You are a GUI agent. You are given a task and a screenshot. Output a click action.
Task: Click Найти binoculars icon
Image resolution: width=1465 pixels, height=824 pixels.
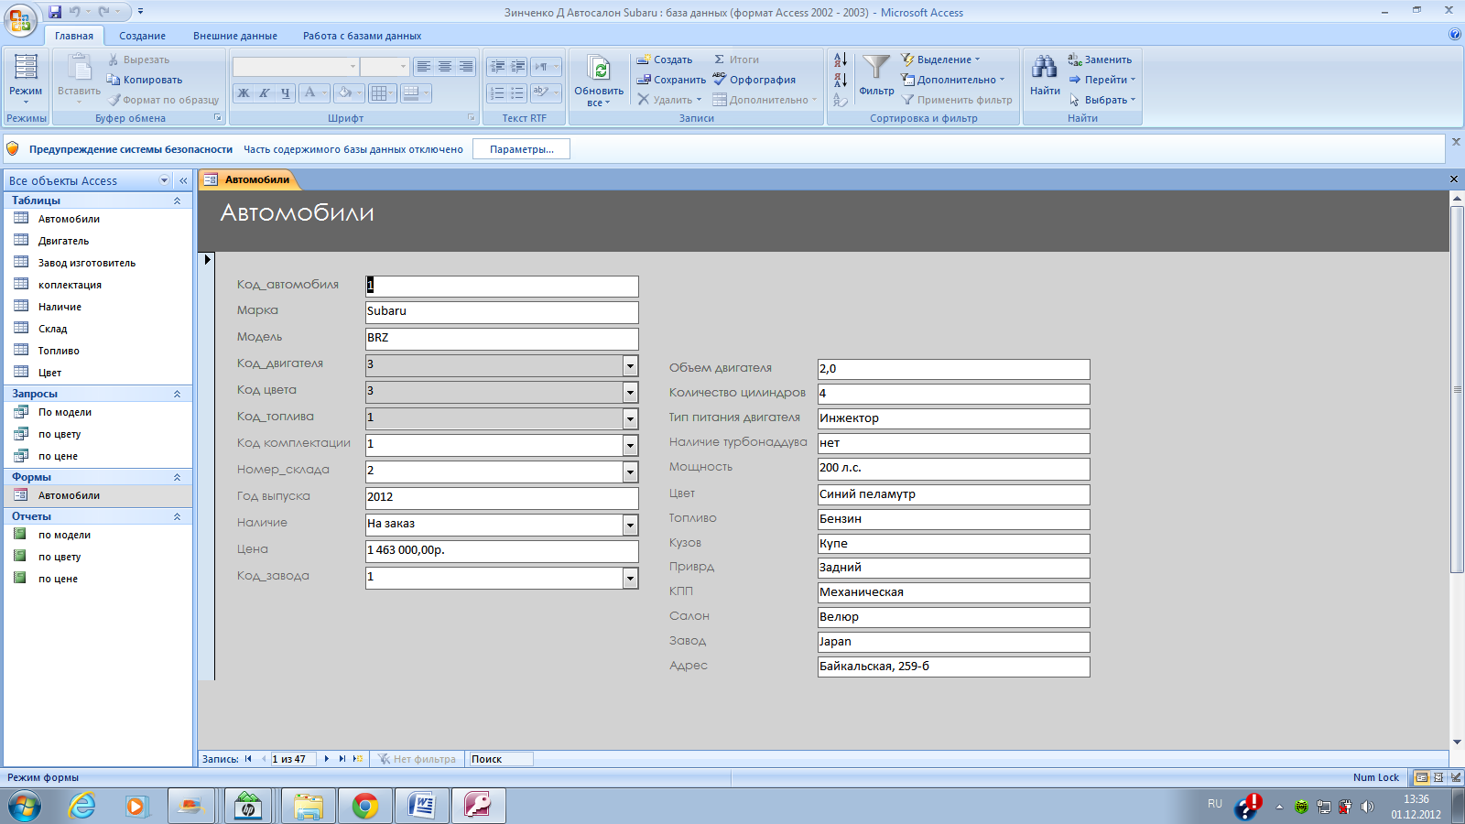1045,68
